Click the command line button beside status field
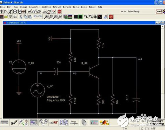 click(x=159, y=11)
